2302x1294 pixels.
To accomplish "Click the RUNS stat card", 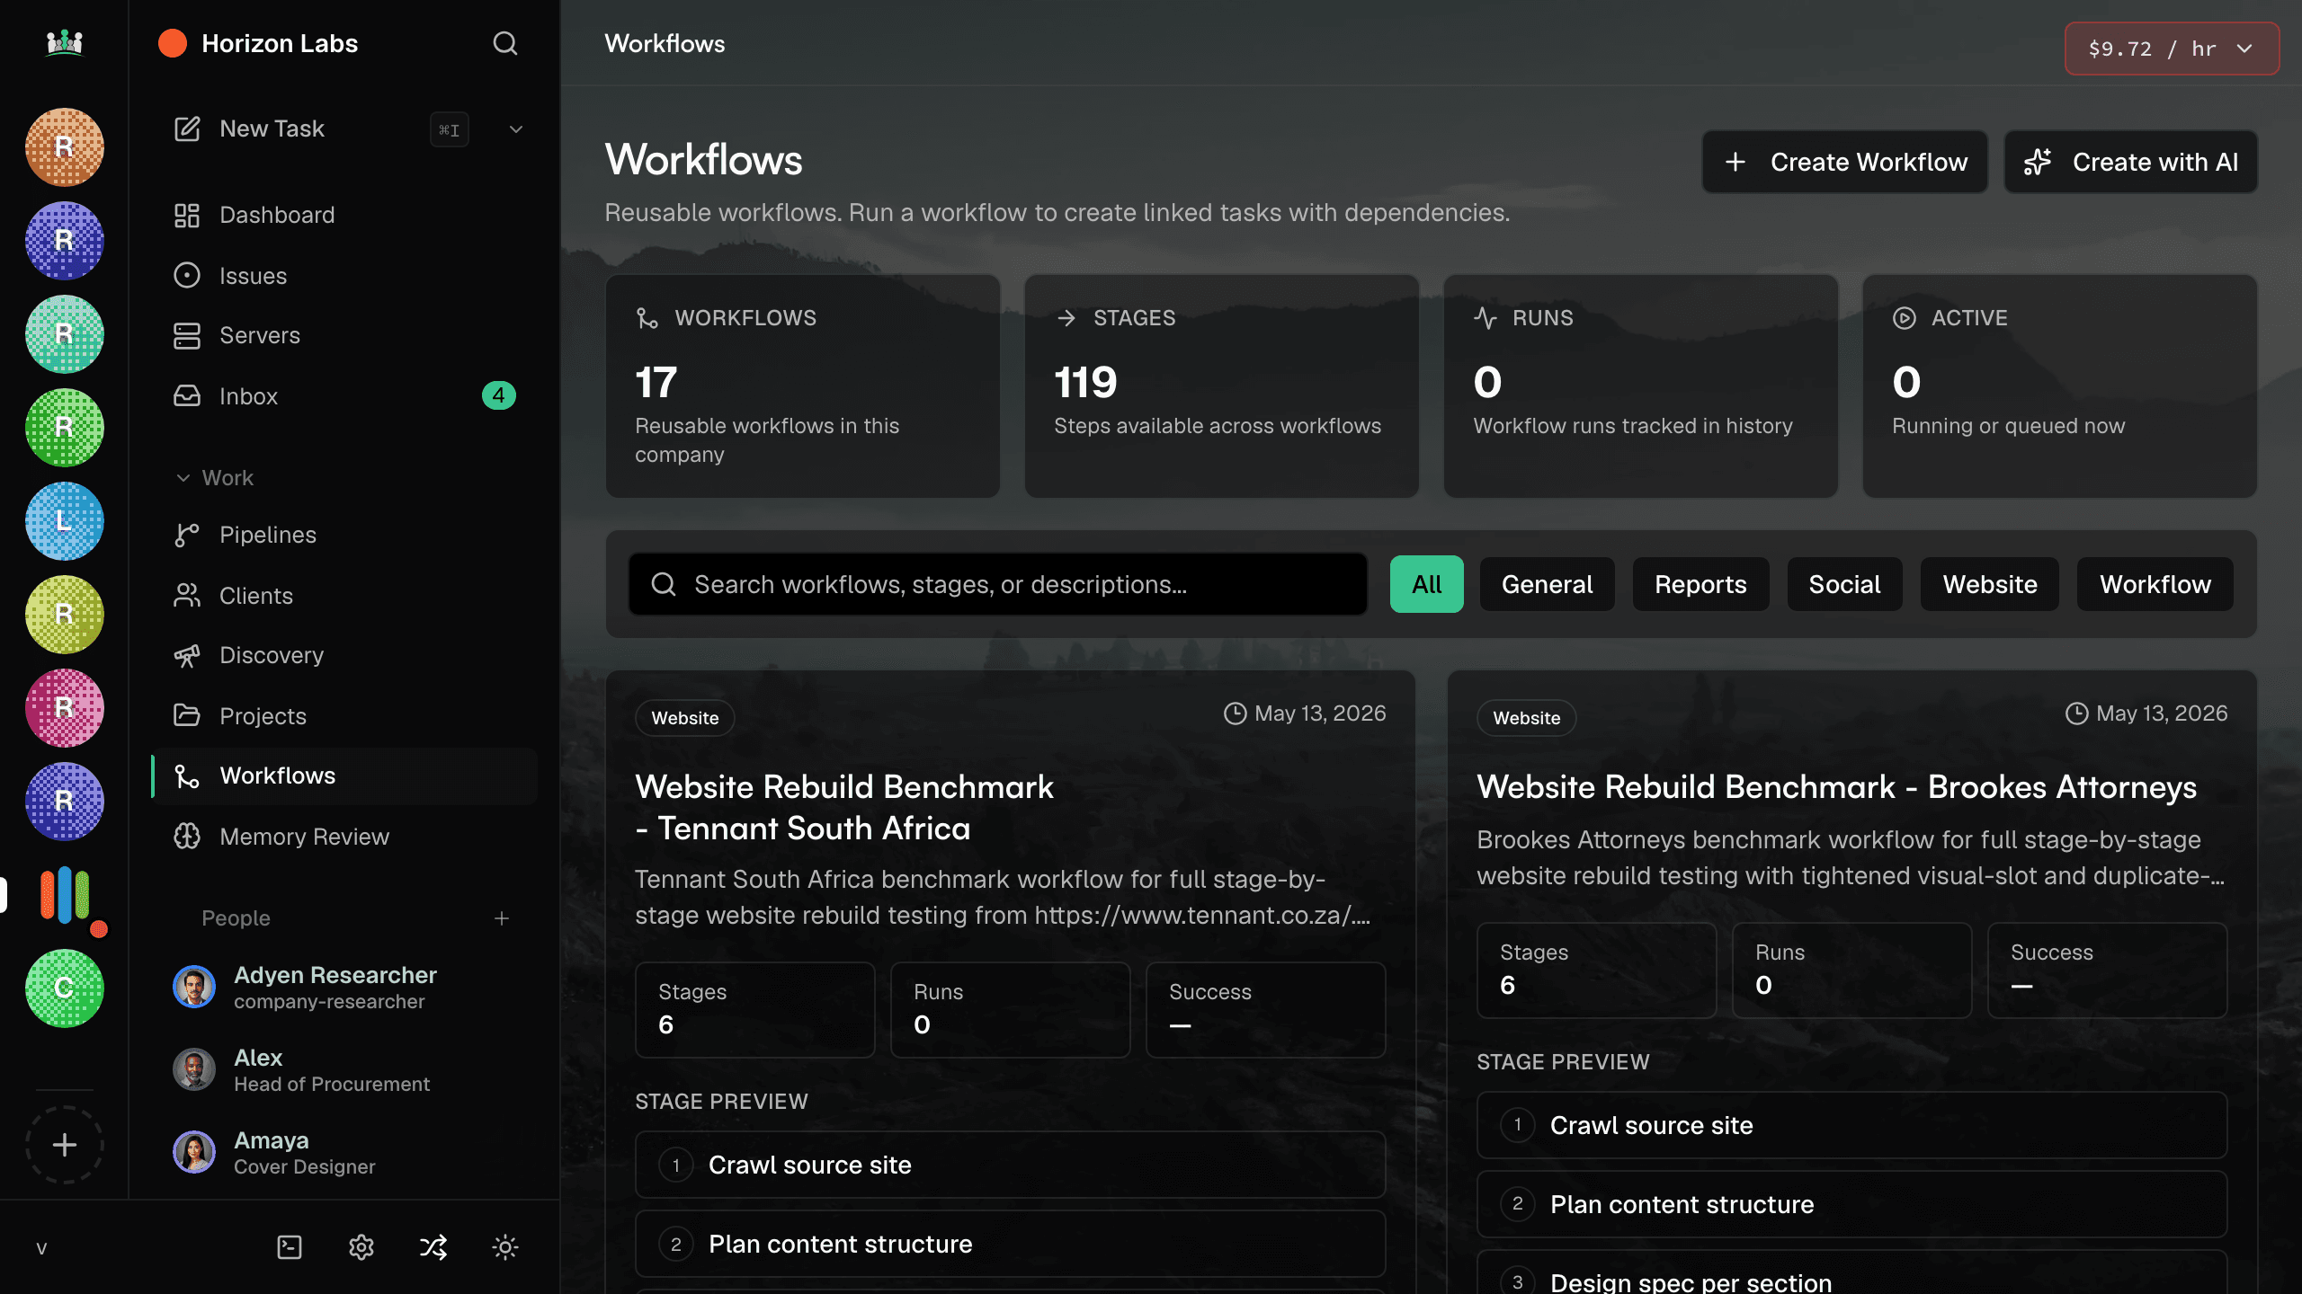I will point(1640,386).
